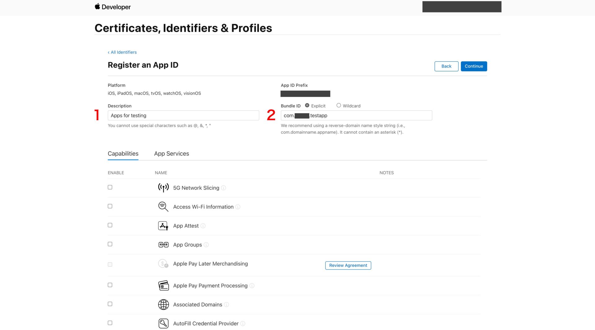595x330 pixels.
Task: Switch to the App Services tab
Action: pyautogui.click(x=171, y=153)
